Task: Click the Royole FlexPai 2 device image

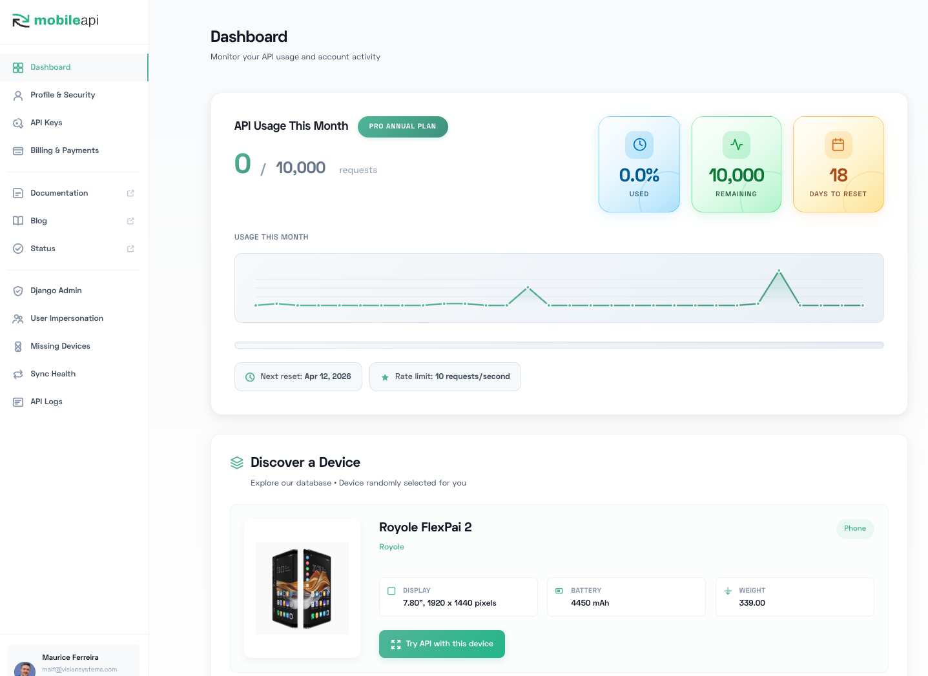Action: point(302,588)
